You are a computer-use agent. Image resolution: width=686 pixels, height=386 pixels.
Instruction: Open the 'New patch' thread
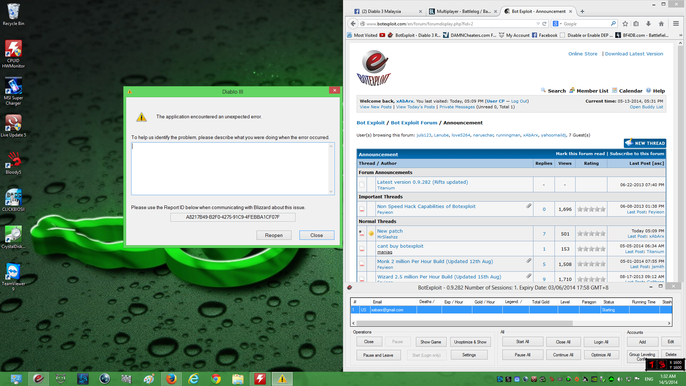click(390, 231)
